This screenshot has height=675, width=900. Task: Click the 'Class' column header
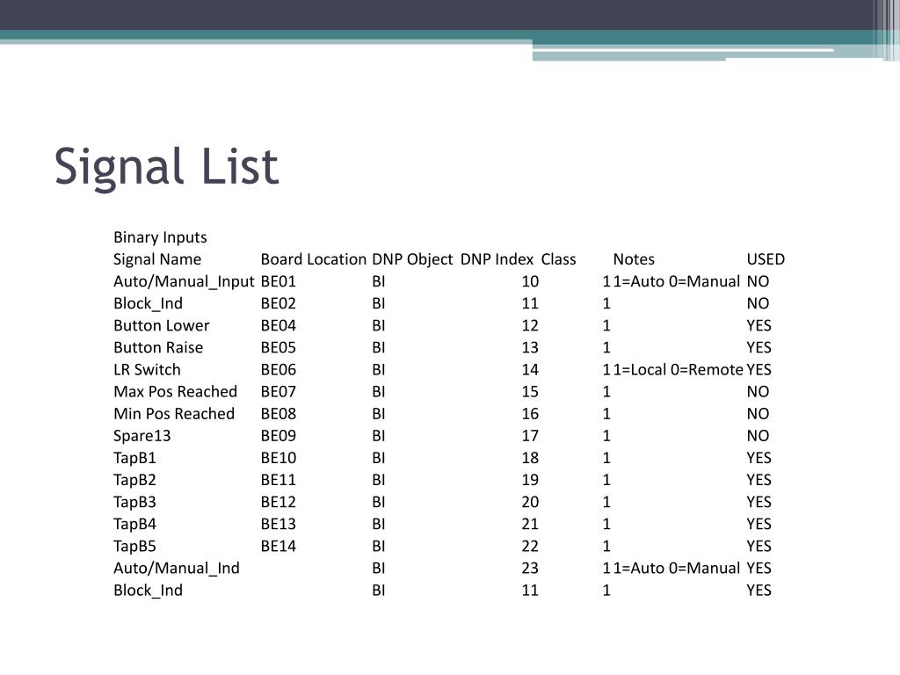pyautogui.click(x=558, y=259)
